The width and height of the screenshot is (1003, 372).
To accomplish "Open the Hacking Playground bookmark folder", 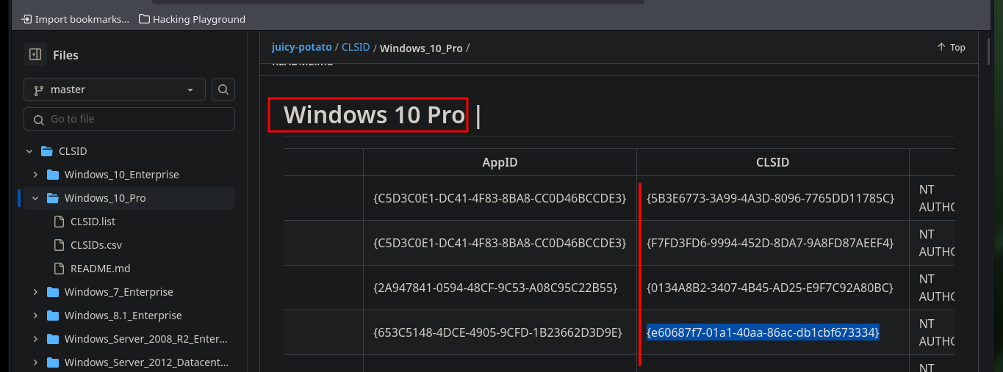I will click(x=192, y=19).
